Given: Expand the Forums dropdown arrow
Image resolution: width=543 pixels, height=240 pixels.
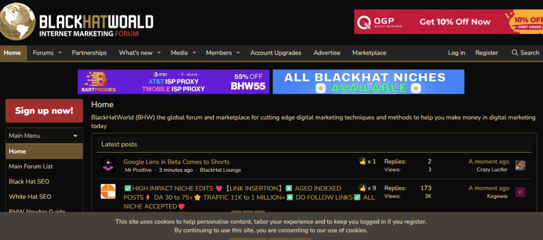Looking at the screenshot, I should 60,53.
